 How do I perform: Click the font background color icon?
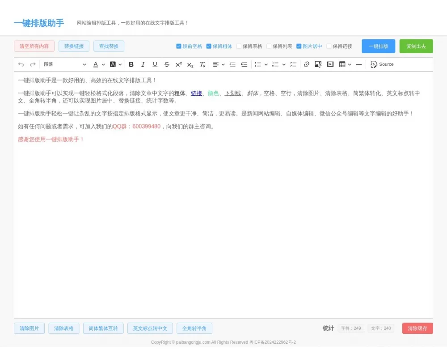pyautogui.click(x=113, y=64)
